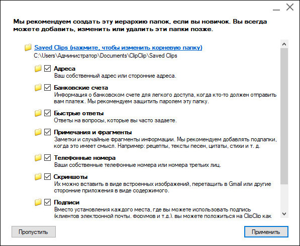Click the Пропустить button

point(34,232)
